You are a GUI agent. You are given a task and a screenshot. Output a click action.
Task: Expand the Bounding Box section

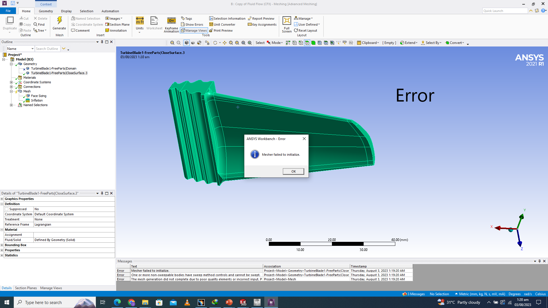pyautogui.click(x=2, y=245)
